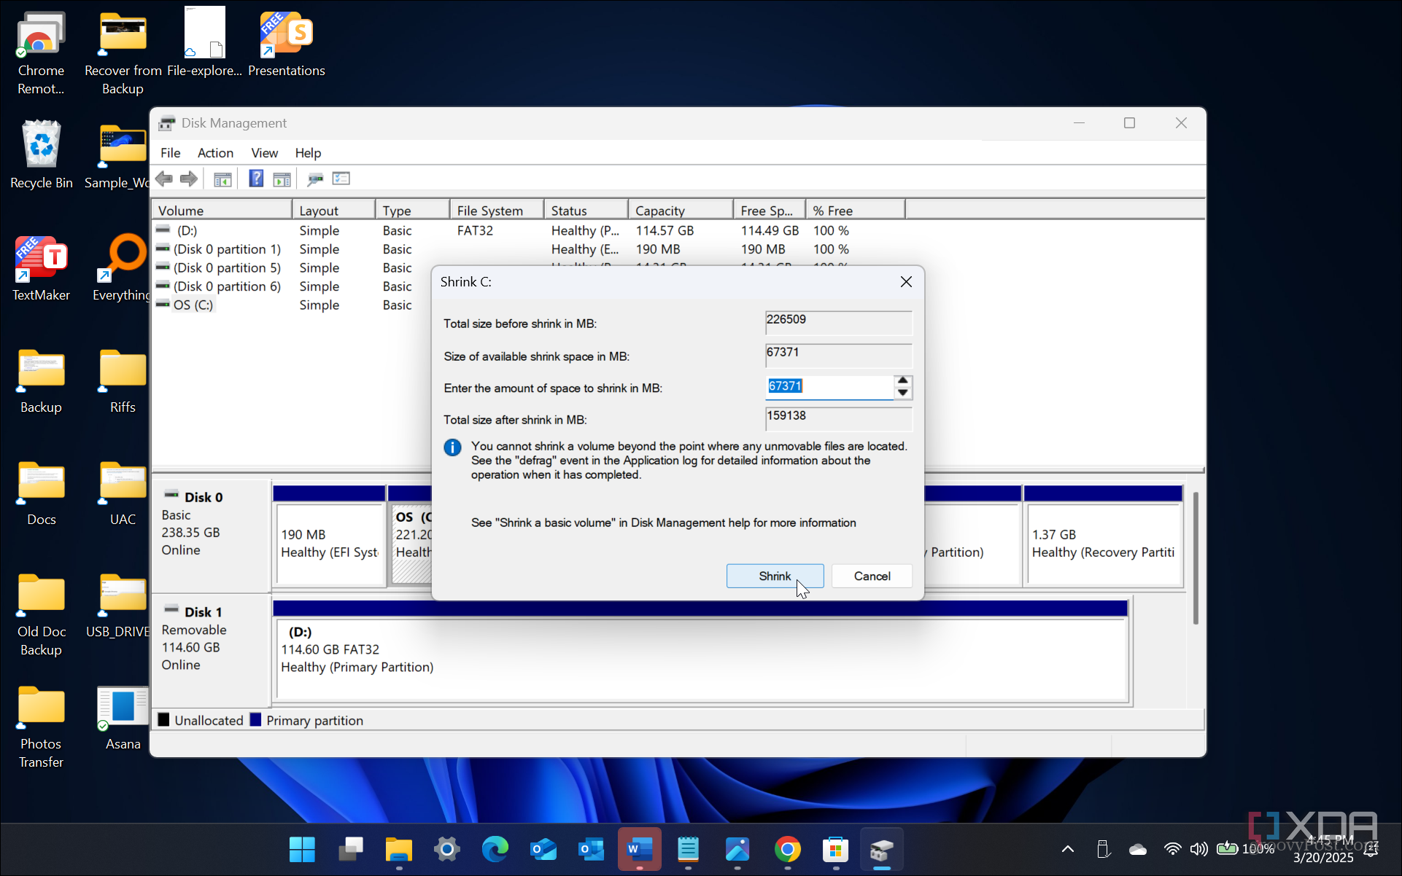Open Recycle Bin desktop icon
This screenshot has width=1402, height=876.
[x=42, y=155]
